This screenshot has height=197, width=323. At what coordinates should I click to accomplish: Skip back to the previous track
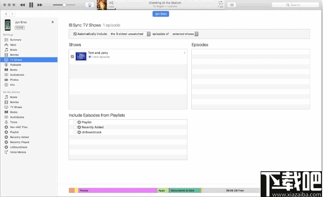[23, 5]
